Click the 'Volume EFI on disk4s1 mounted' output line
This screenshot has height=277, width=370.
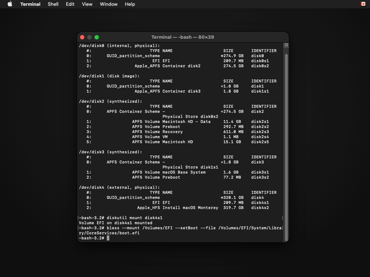[115, 223]
